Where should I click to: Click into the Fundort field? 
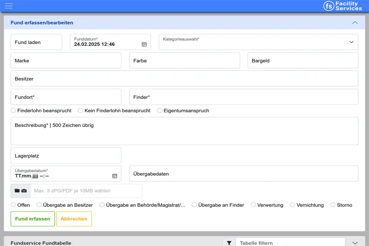click(x=66, y=97)
